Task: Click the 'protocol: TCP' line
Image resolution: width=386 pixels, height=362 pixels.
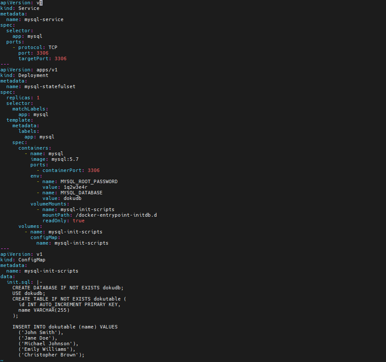Action: pos(38,47)
